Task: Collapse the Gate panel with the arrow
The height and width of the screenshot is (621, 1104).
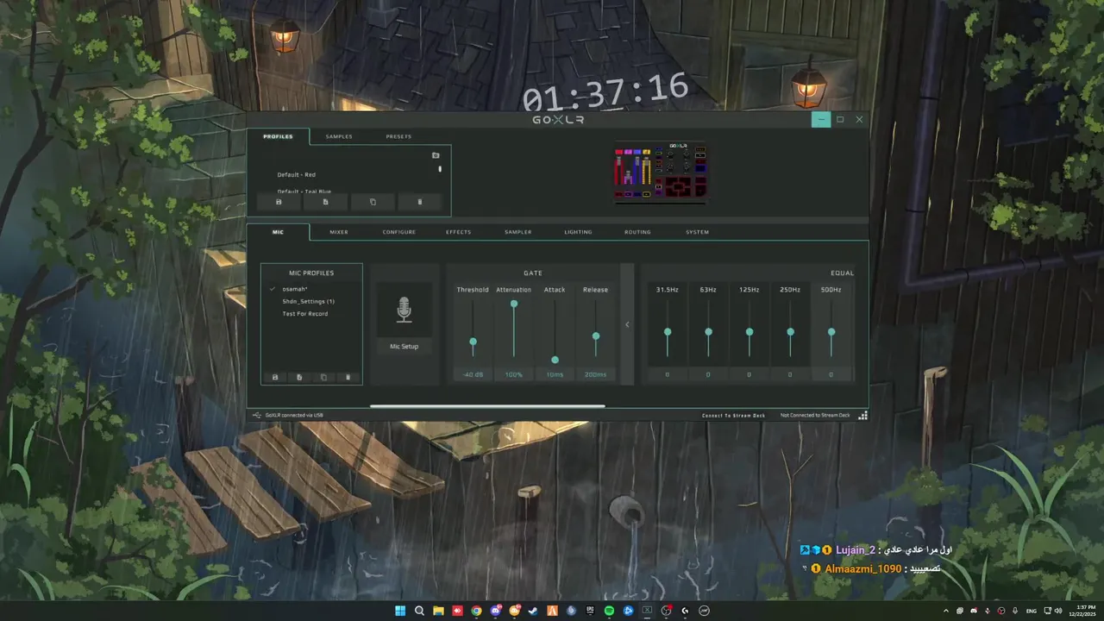Action: tap(627, 324)
